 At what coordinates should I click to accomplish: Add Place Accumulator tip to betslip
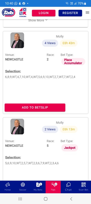coord(35,107)
